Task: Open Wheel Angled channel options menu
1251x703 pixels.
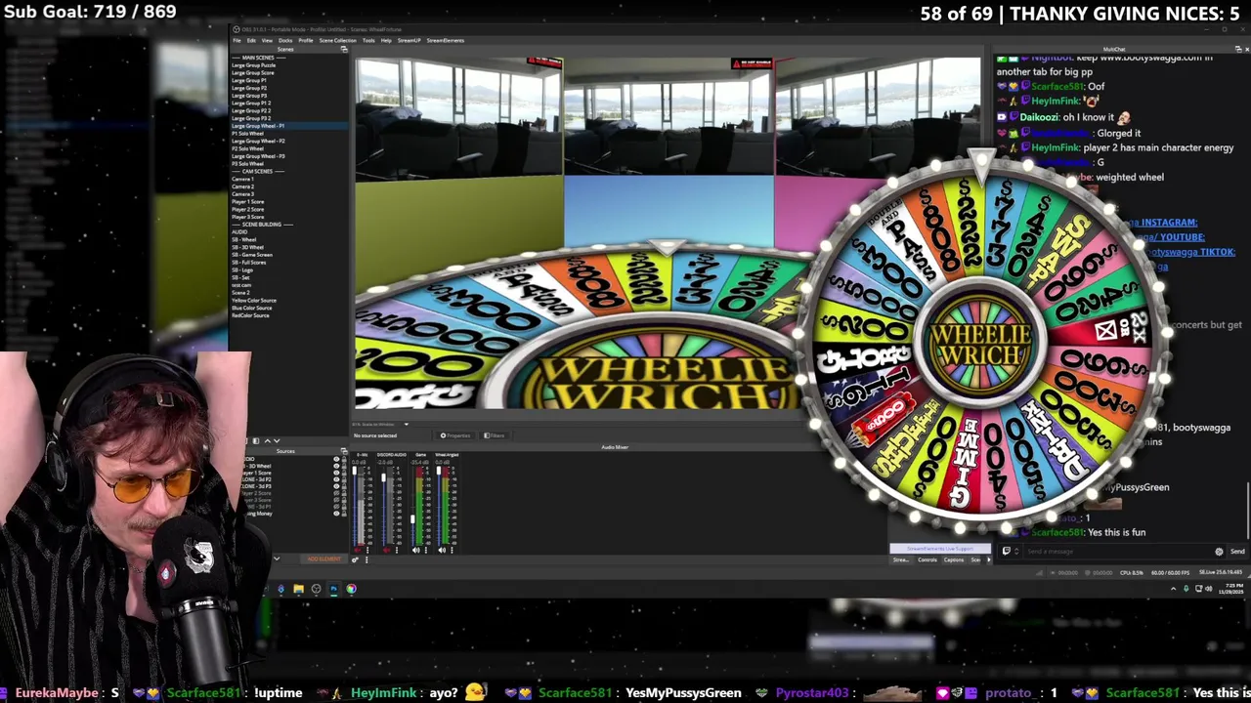Action: [x=452, y=550]
